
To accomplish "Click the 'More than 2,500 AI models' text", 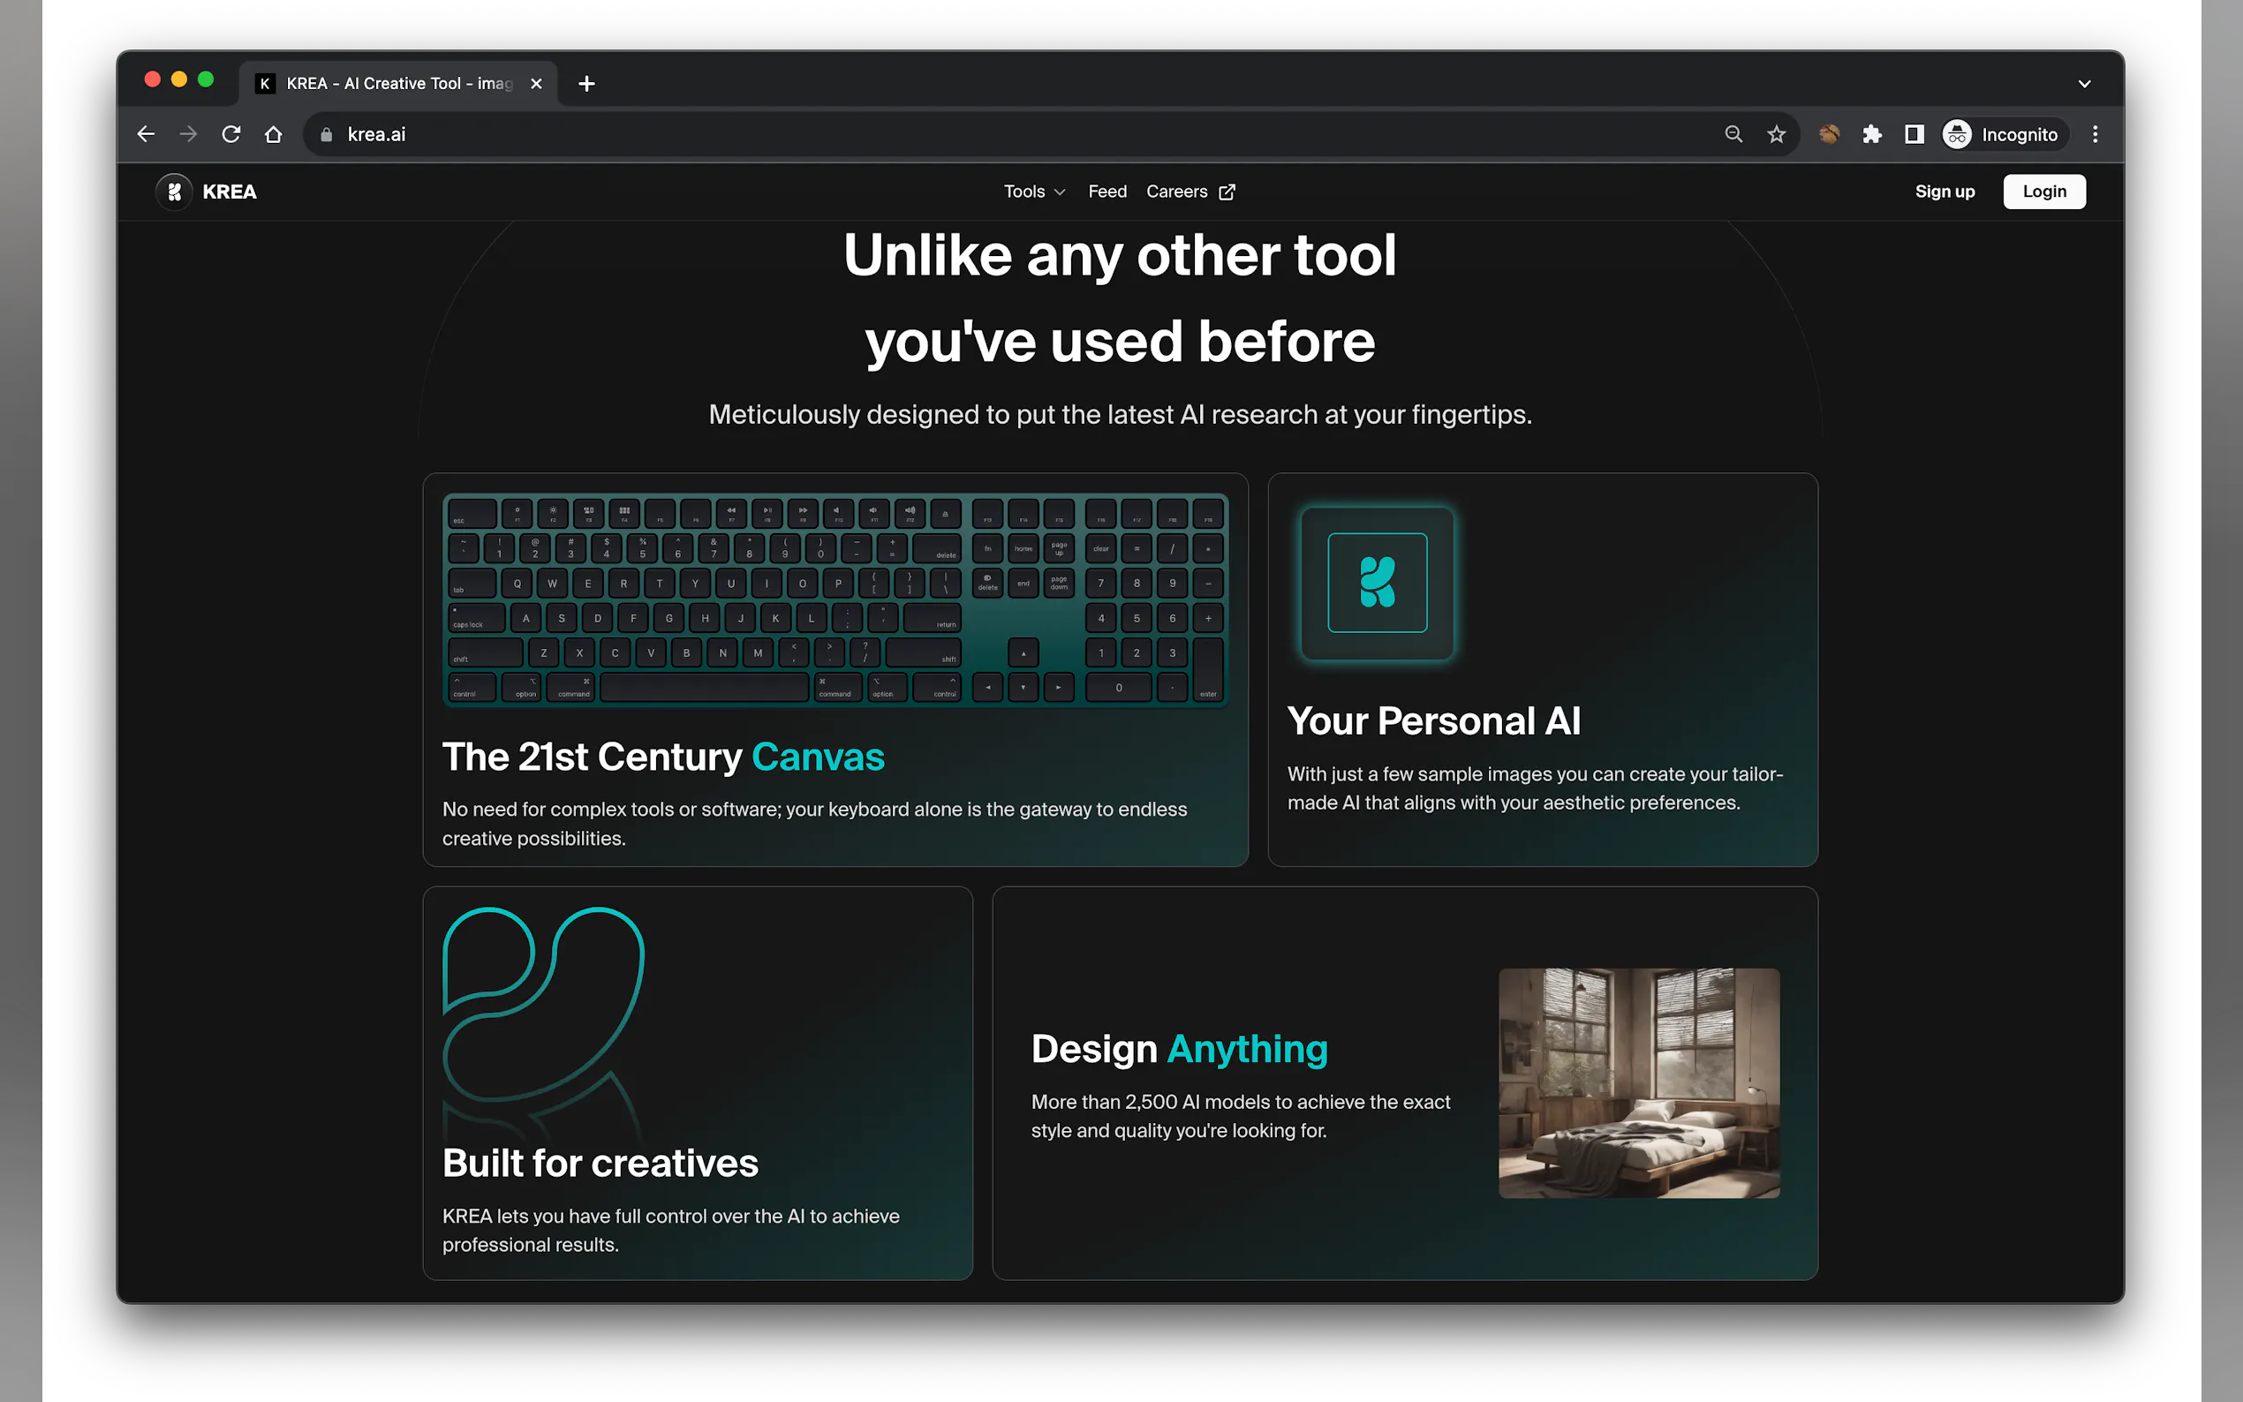I will [x=1240, y=1117].
